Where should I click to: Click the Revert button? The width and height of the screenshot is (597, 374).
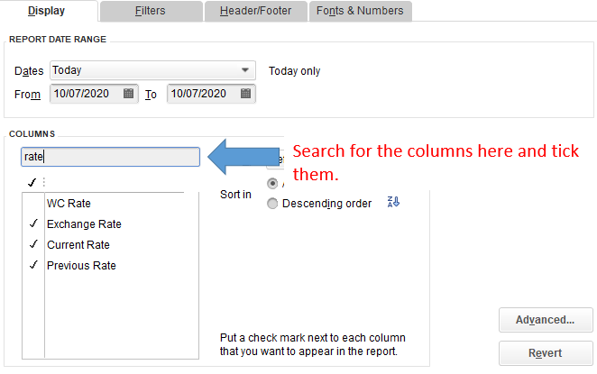pos(546,353)
